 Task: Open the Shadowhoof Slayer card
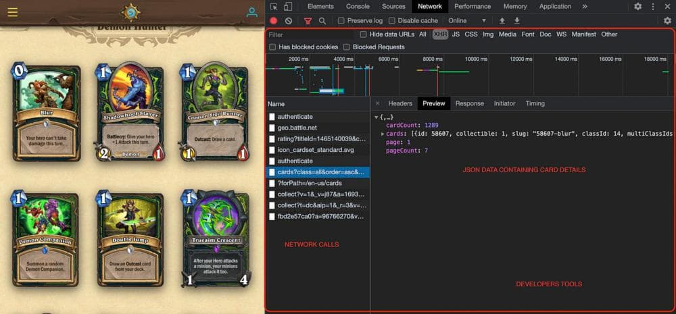(x=130, y=113)
